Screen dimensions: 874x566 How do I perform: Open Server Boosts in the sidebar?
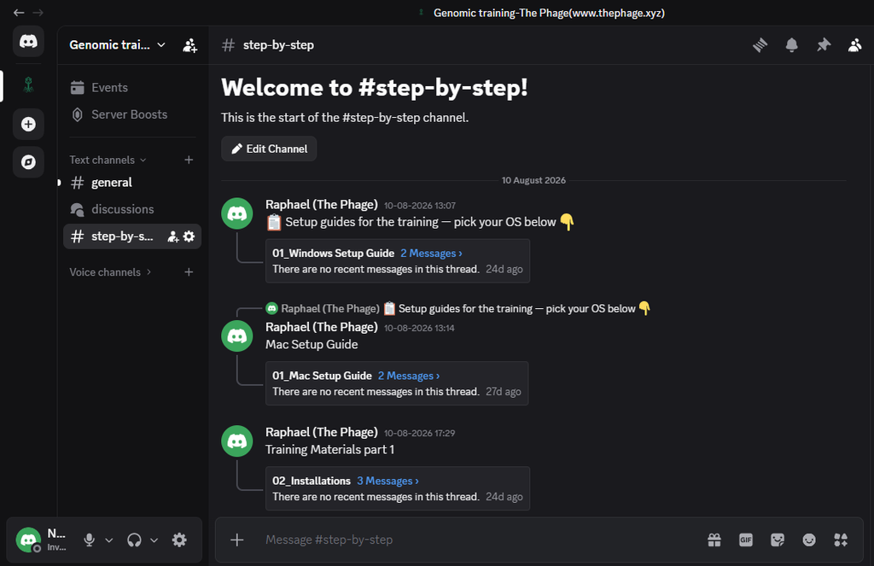[132, 114]
